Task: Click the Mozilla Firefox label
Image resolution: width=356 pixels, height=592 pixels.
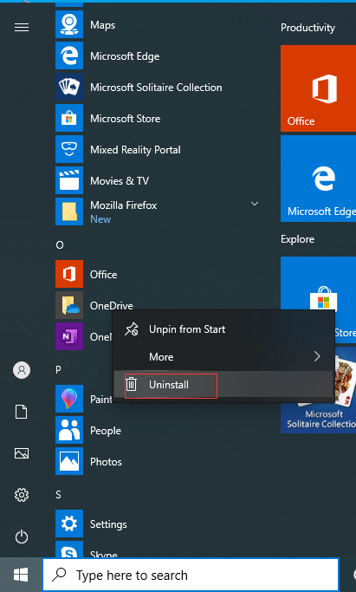Action: [x=124, y=205]
